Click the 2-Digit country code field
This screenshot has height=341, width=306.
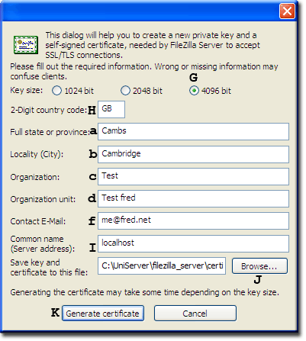[111, 109]
